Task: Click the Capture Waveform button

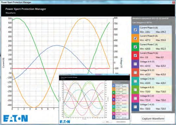Action: pyautogui.click(x=153, y=119)
